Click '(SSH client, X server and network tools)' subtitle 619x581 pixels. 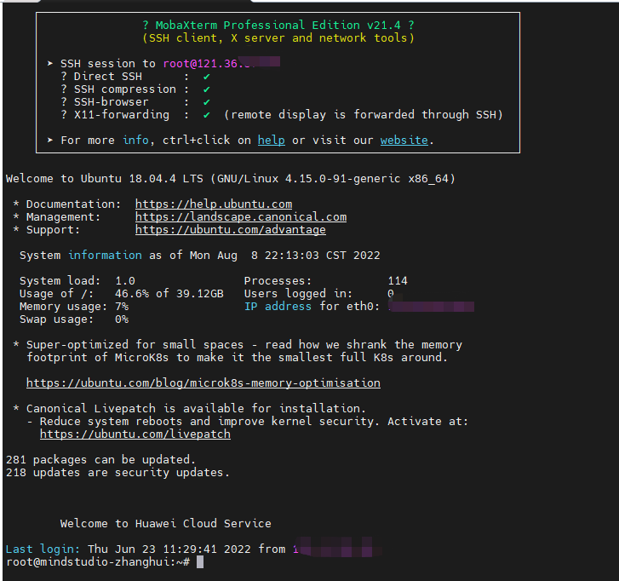(x=278, y=38)
